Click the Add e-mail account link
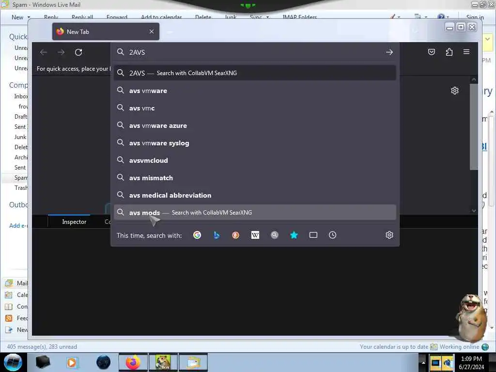Image resolution: width=496 pixels, height=372 pixels. click(x=18, y=226)
